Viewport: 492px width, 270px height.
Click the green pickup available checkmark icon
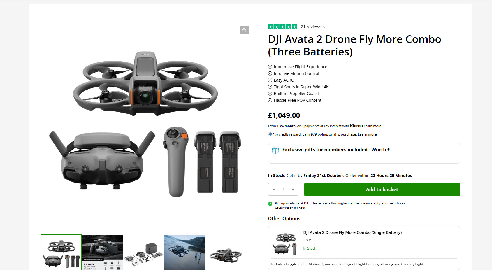coord(270,204)
